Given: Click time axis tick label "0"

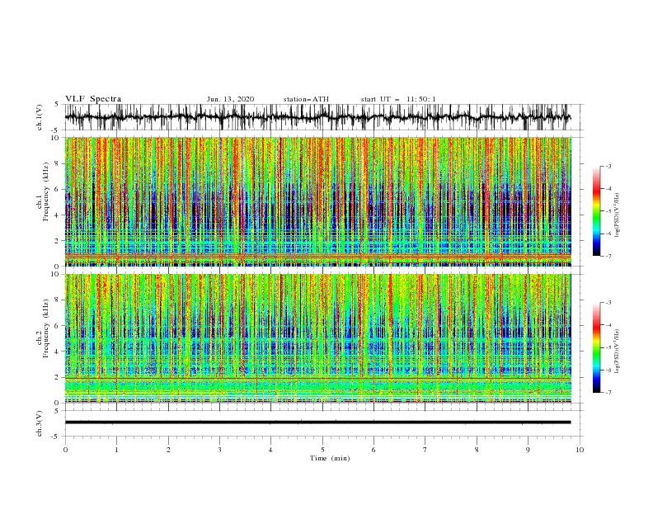Looking at the screenshot, I should pos(65,450).
